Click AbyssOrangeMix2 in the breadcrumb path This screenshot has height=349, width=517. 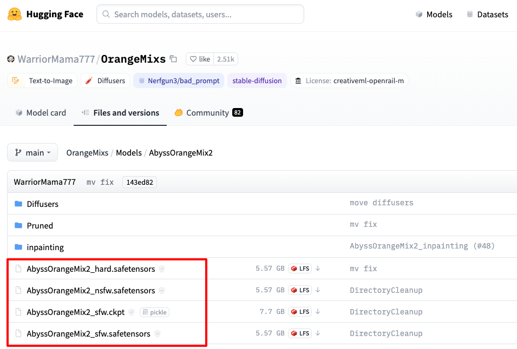pos(181,153)
